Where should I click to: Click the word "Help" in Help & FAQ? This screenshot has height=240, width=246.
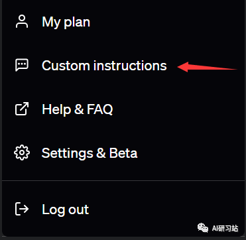point(56,110)
